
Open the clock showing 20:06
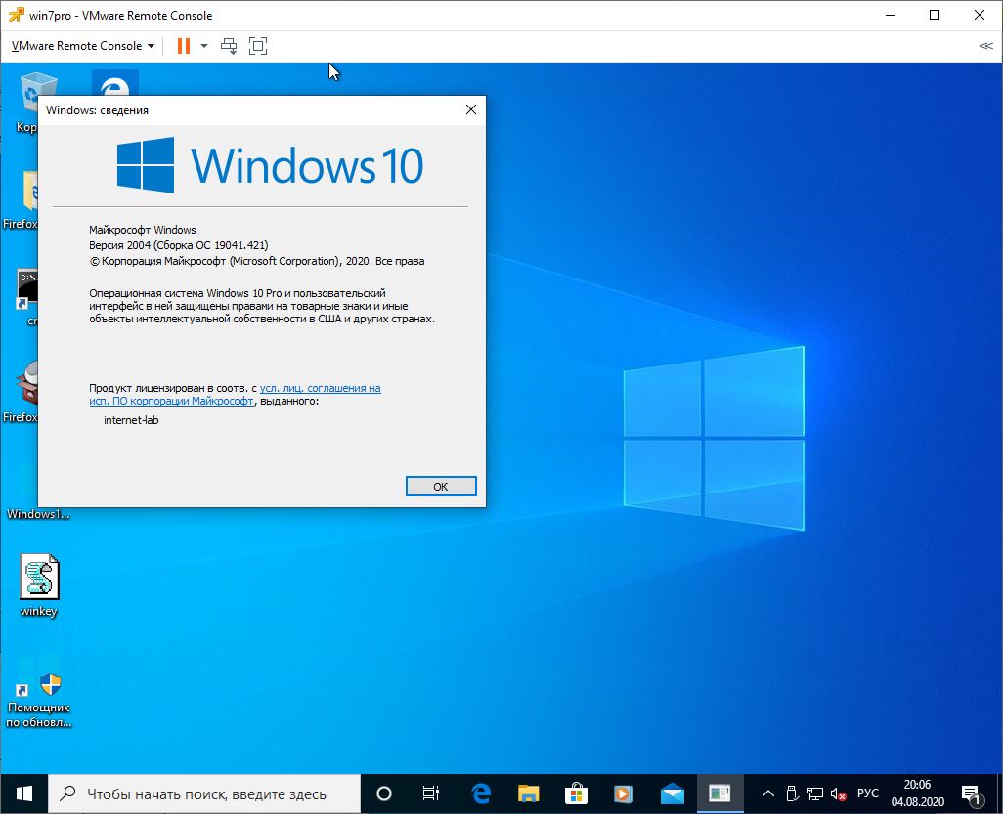tap(917, 793)
